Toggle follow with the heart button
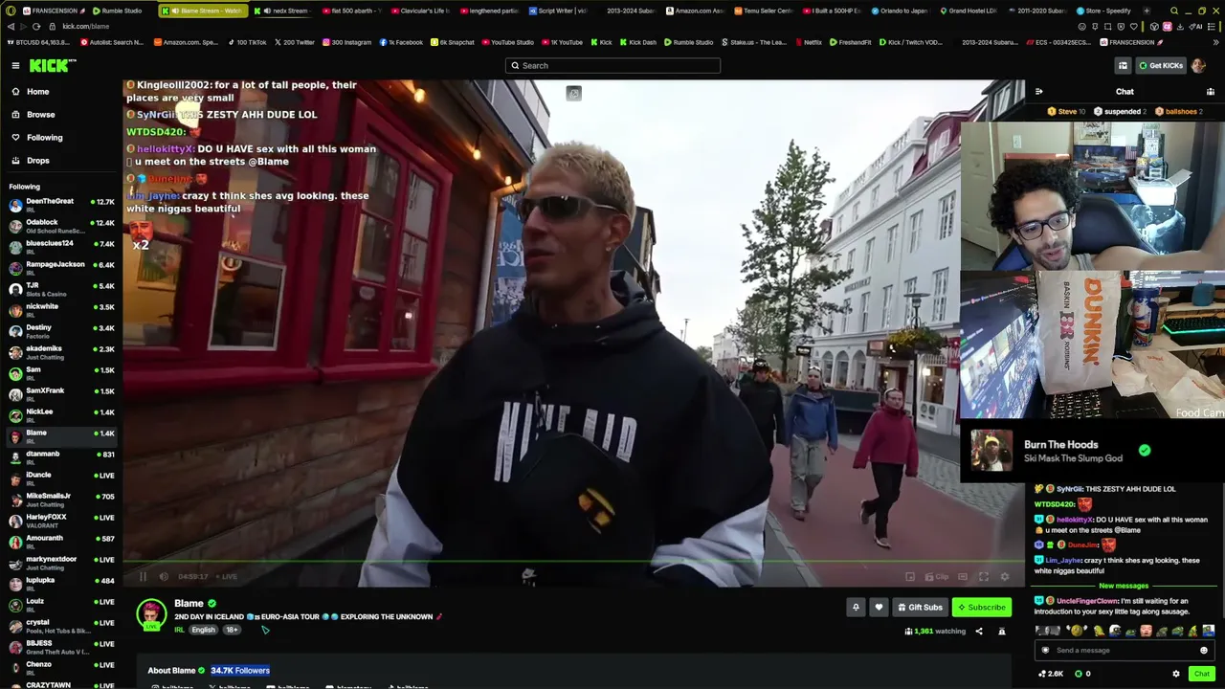 coord(879,607)
